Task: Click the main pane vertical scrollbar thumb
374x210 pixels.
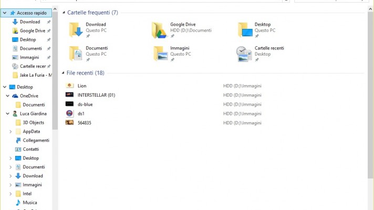Action: (370, 95)
